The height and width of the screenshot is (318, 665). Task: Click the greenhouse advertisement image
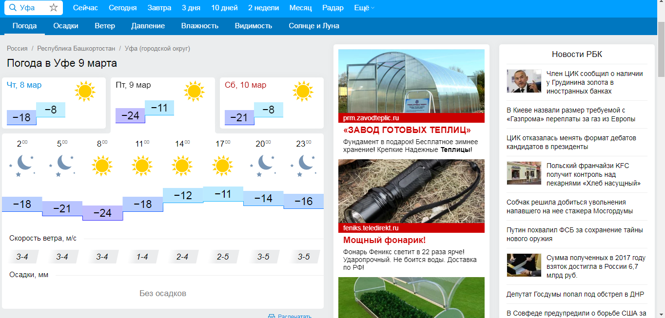(411, 81)
